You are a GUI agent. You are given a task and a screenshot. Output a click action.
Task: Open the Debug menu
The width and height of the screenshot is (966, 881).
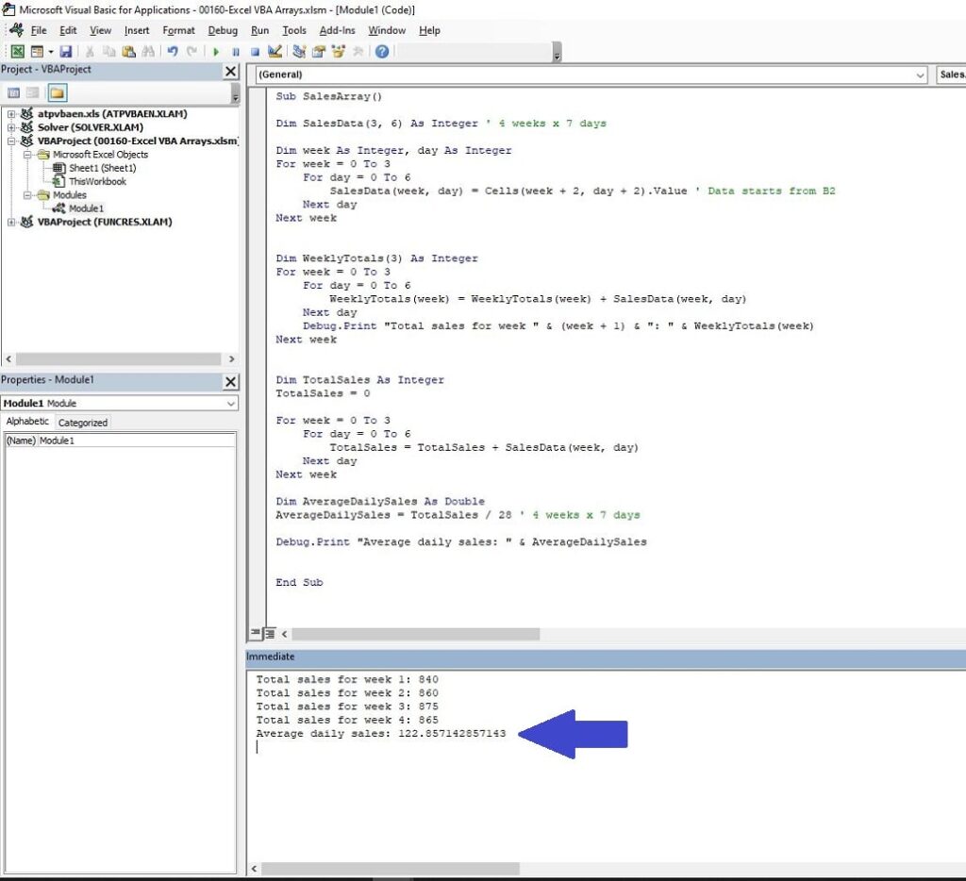[223, 29]
